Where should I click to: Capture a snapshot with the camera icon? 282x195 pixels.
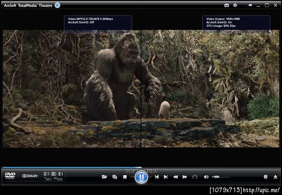pos(195,177)
